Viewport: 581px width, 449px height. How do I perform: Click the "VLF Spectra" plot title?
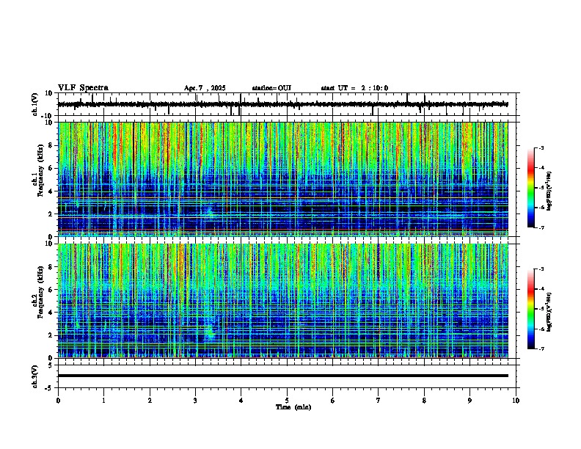(x=83, y=88)
